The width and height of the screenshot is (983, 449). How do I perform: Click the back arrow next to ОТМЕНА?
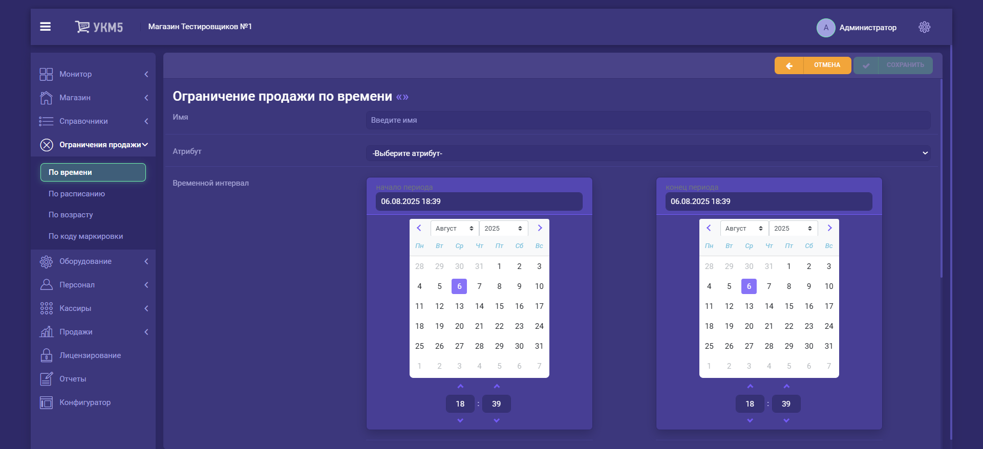tap(789, 65)
